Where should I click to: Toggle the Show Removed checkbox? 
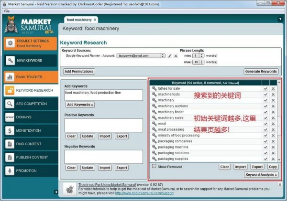154,167
